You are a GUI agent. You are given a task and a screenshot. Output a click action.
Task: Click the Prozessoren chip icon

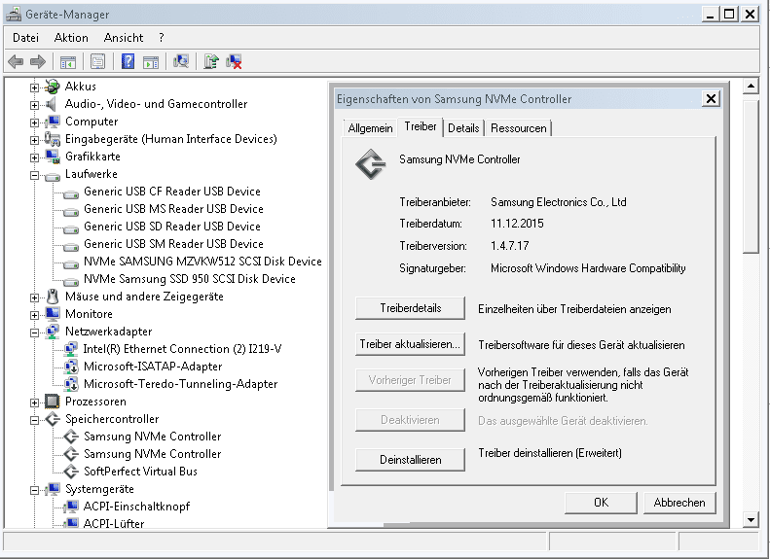coord(52,402)
